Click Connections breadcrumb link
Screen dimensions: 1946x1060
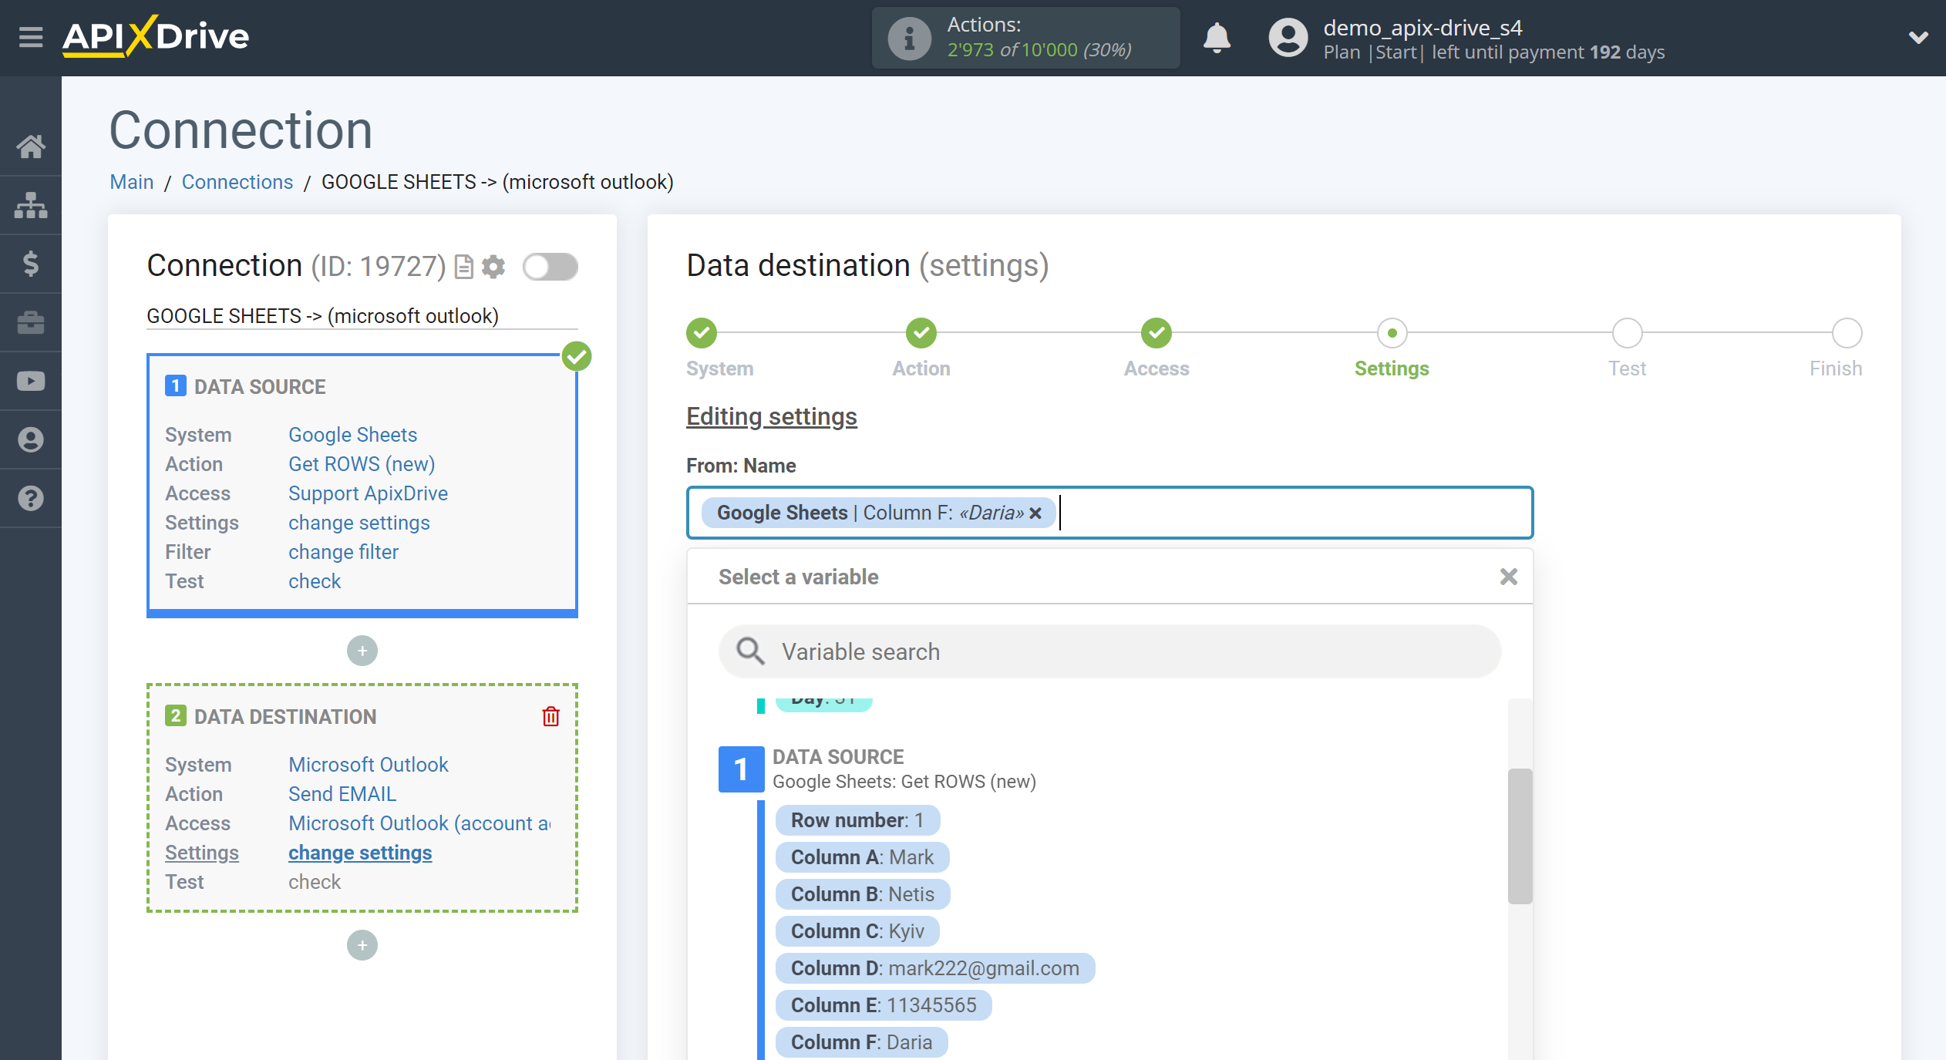pyautogui.click(x=237, y=182)
